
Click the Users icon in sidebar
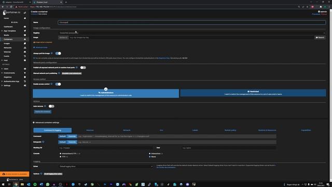pyautogui.click(x=25, y=69)
